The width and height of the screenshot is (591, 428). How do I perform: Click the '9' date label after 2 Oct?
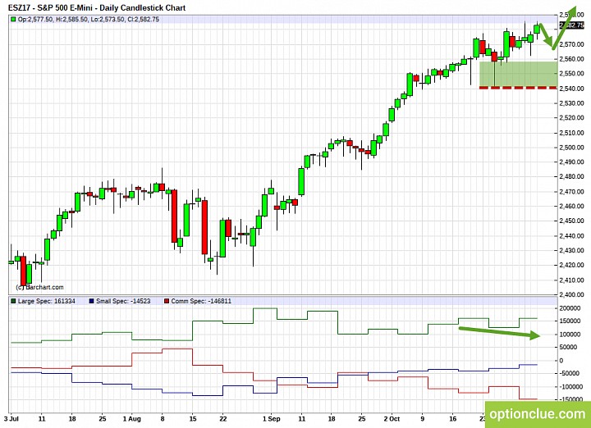point(422,419)
